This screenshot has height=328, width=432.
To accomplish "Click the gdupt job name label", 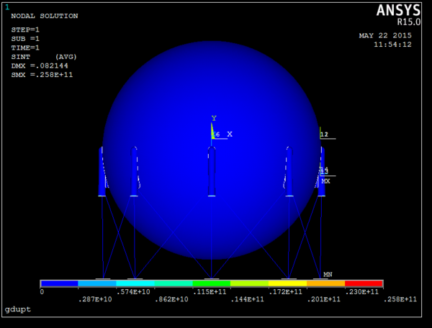I will pos(17,309).
